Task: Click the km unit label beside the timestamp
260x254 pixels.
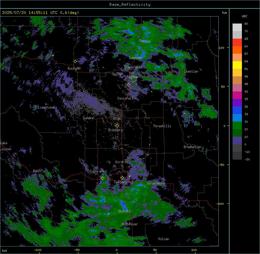Action: click(x=224, y=13)
